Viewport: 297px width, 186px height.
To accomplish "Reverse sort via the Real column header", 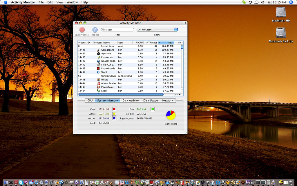I will pyautogui.click(x=166, y=42).
